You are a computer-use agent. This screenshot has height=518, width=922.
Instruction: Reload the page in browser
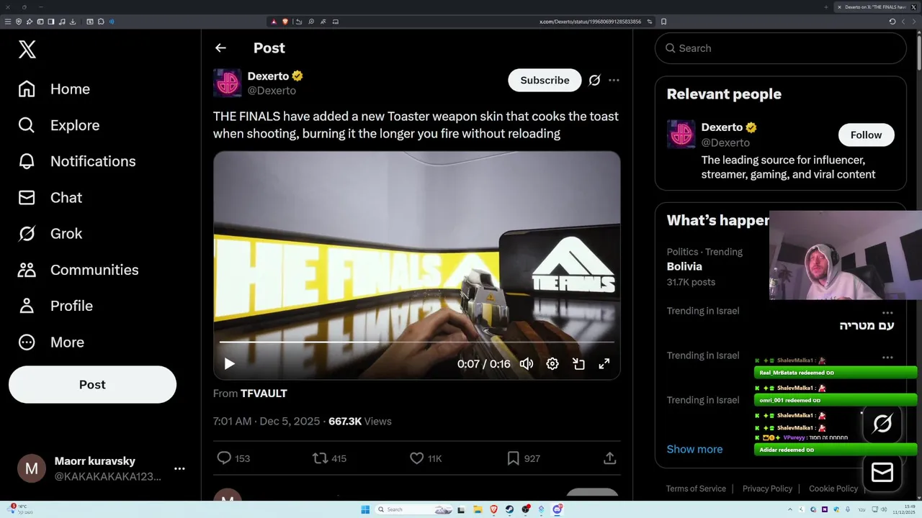pyautogui.click(x=892, y=22)
